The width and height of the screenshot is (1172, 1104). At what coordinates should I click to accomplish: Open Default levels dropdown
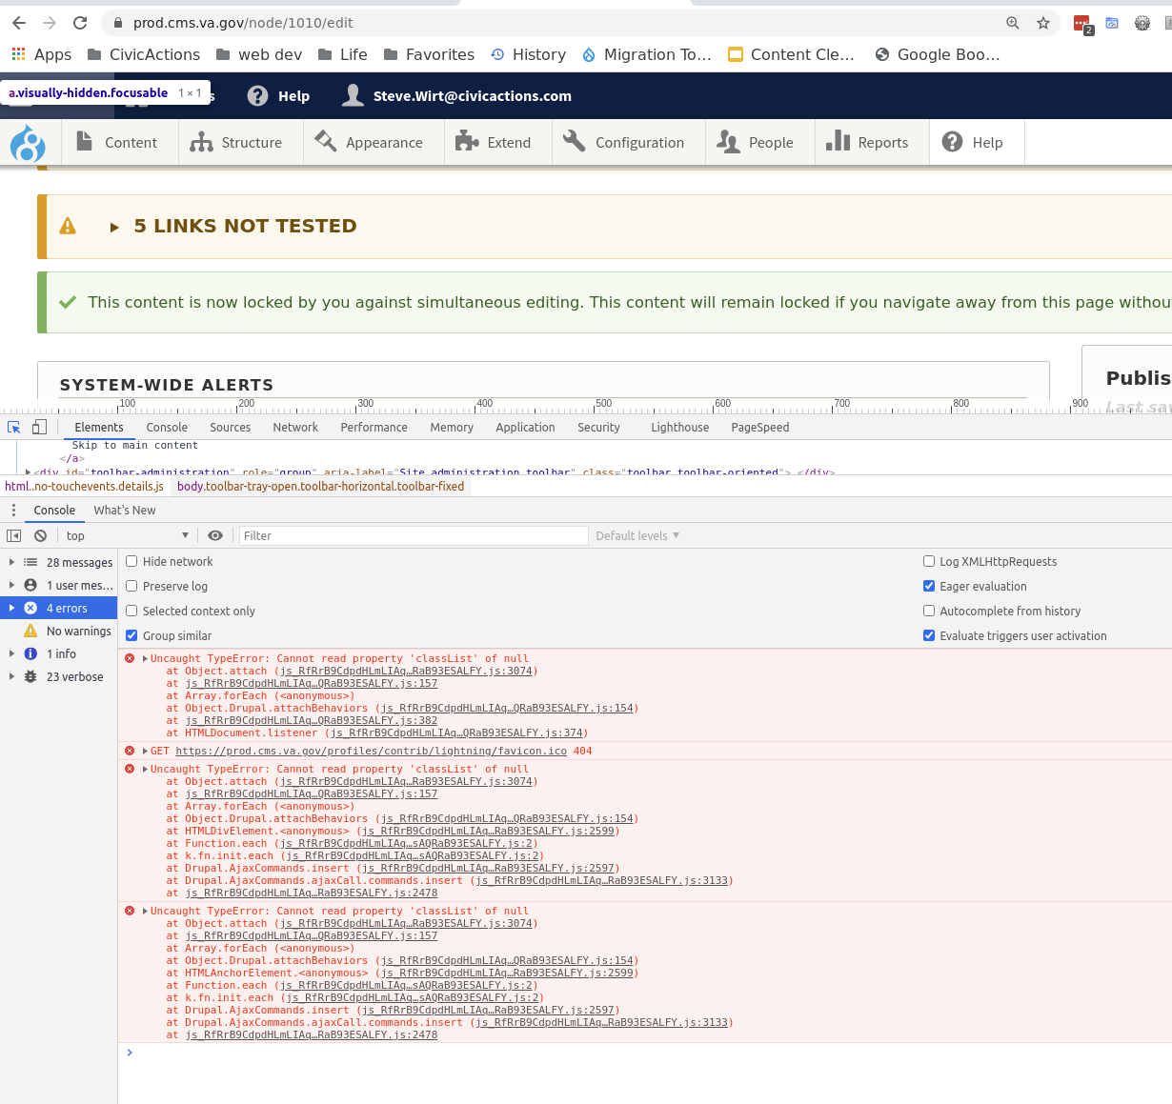coord(637,536)
